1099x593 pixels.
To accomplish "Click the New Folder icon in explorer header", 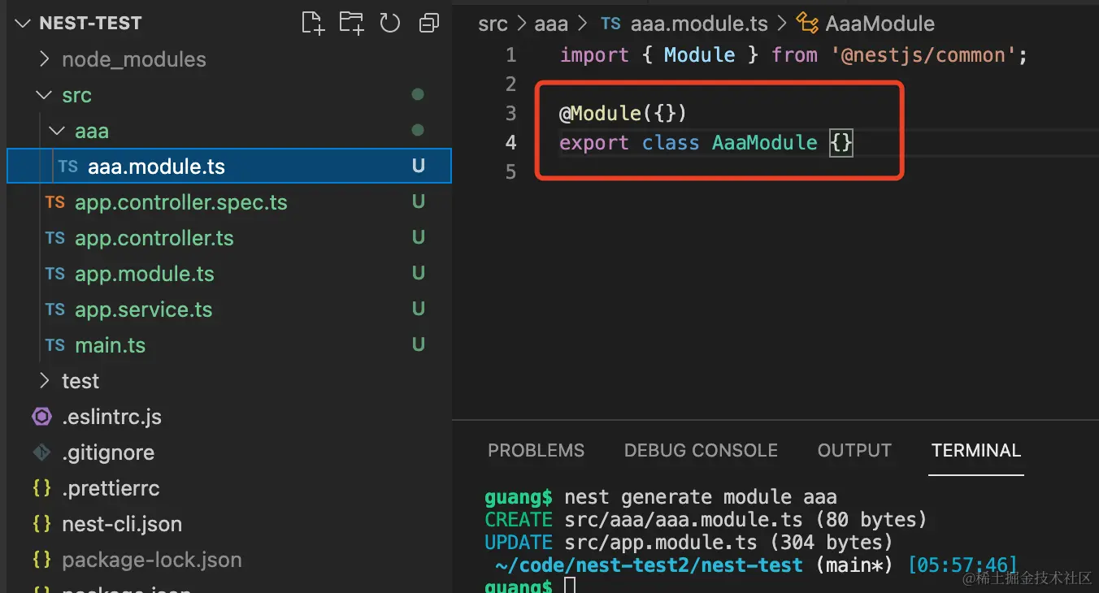I will click(x=351, y=23).
